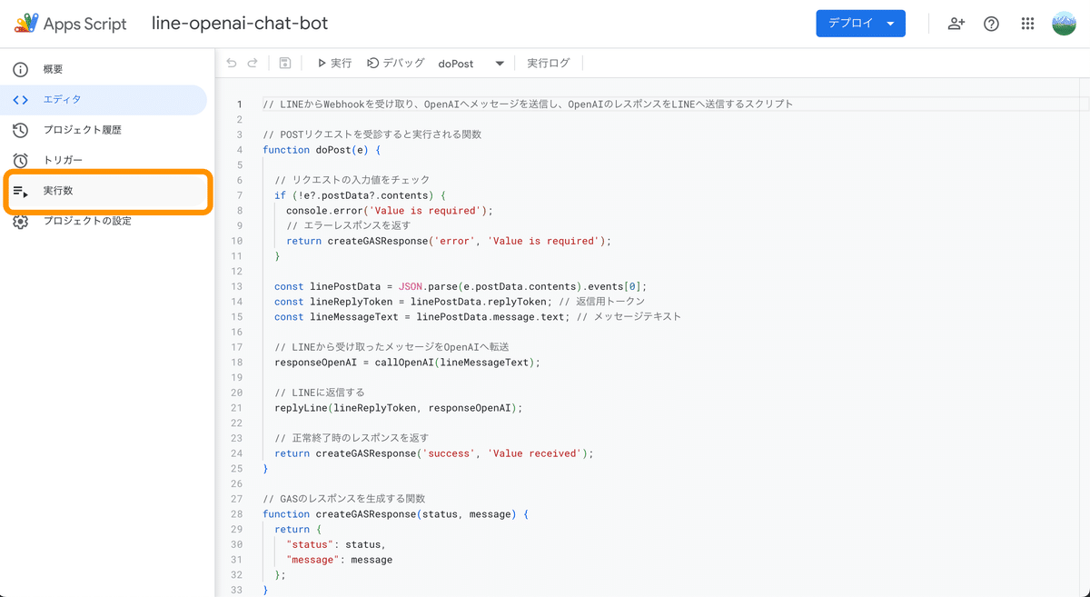Click the comment 'GASのレスポンスを生成する関数'
This screenshot has width=1090, height=597.
343,499
